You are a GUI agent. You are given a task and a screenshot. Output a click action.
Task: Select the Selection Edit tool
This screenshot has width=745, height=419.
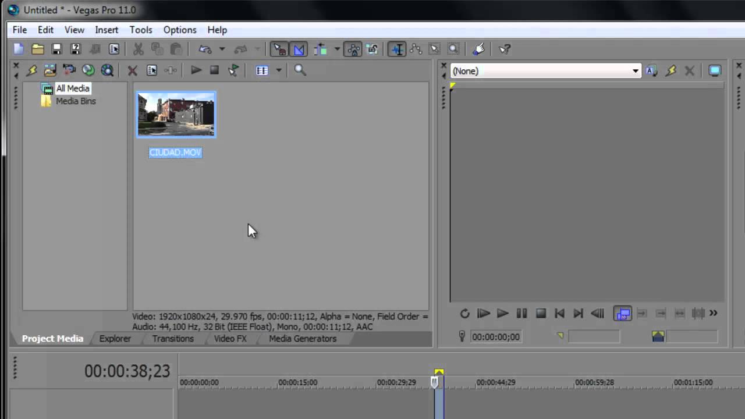[435, 49]
